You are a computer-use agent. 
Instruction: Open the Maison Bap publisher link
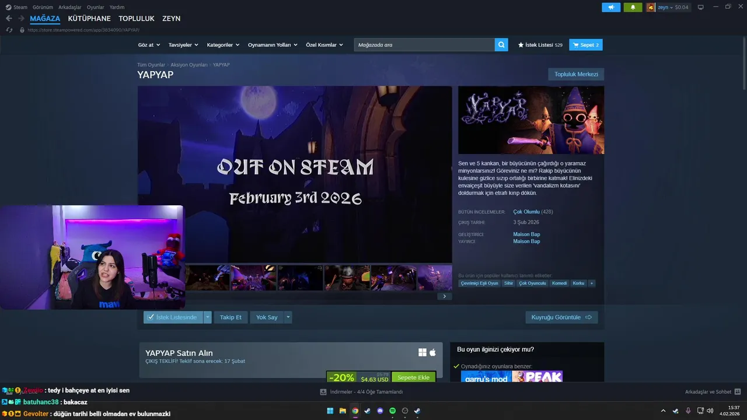(x=526, y=242)
